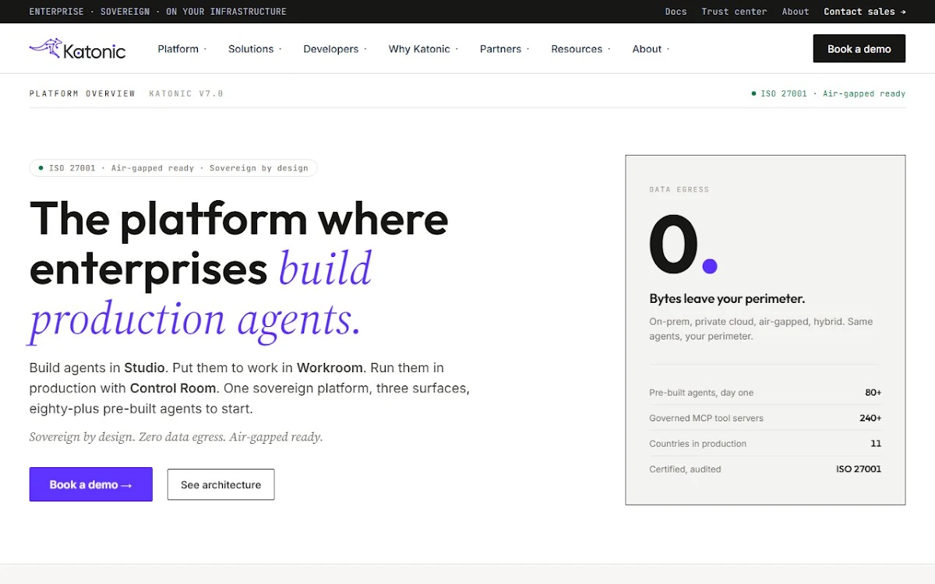Click the 'Countries in production' row
The height and width of the screenshot is (584, 935).
[765, 444]
